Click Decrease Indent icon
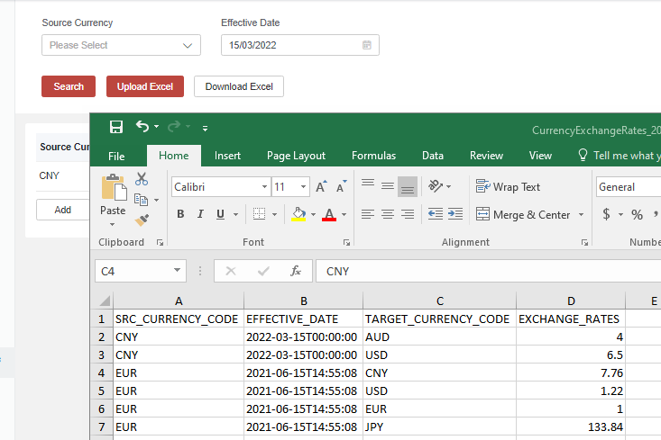661x440 pixels. (x=435, y=214)
